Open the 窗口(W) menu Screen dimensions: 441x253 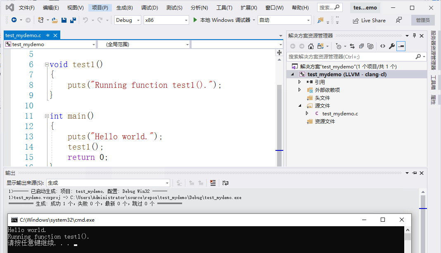275,7
